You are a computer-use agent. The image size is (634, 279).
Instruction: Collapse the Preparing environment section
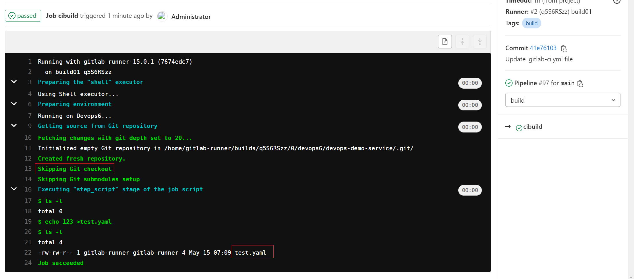pos(14,104)
